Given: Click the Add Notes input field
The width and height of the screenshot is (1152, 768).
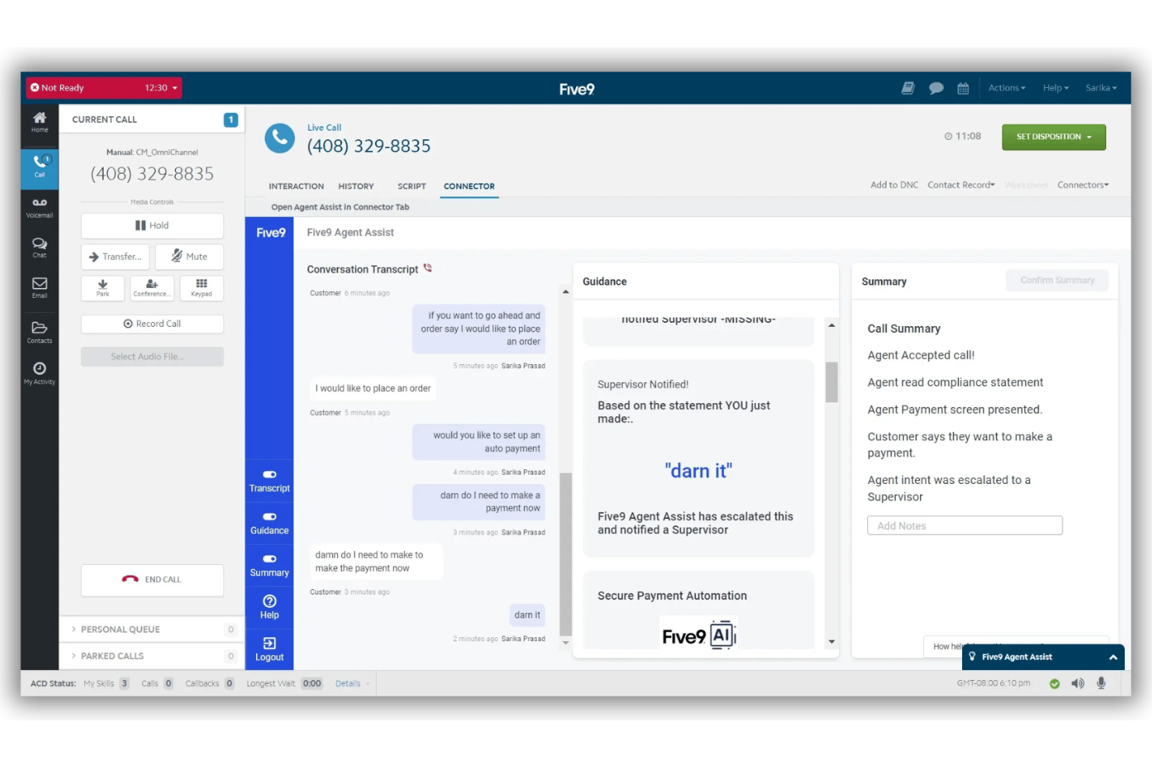Looking at the screenshot, I should pyautogui.click(x=964, y=526).
